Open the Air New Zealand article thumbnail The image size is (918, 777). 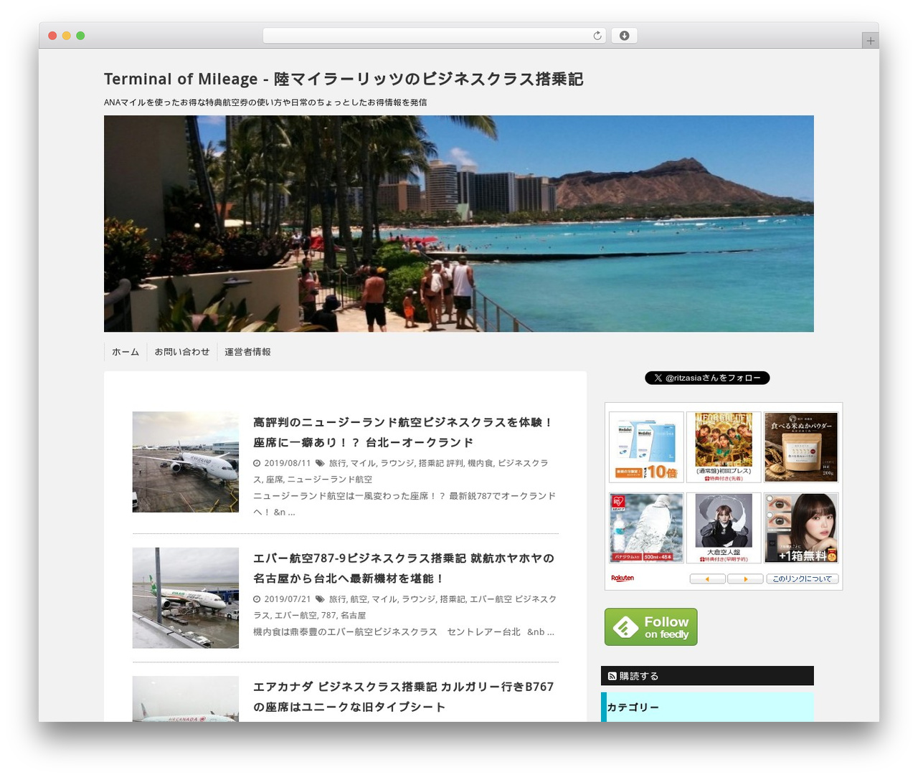point(186,462)
